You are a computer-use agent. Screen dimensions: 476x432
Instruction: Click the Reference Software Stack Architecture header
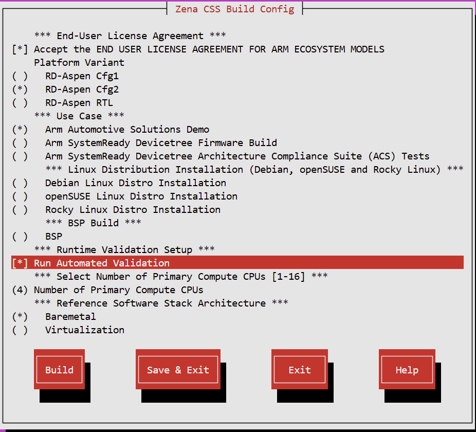(161, 303)
